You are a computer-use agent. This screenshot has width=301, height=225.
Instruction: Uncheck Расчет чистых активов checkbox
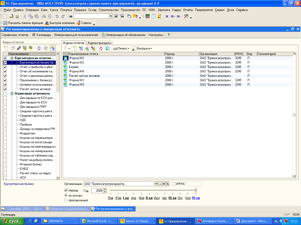5,89
